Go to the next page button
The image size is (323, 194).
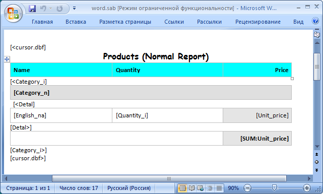point(317,170)
